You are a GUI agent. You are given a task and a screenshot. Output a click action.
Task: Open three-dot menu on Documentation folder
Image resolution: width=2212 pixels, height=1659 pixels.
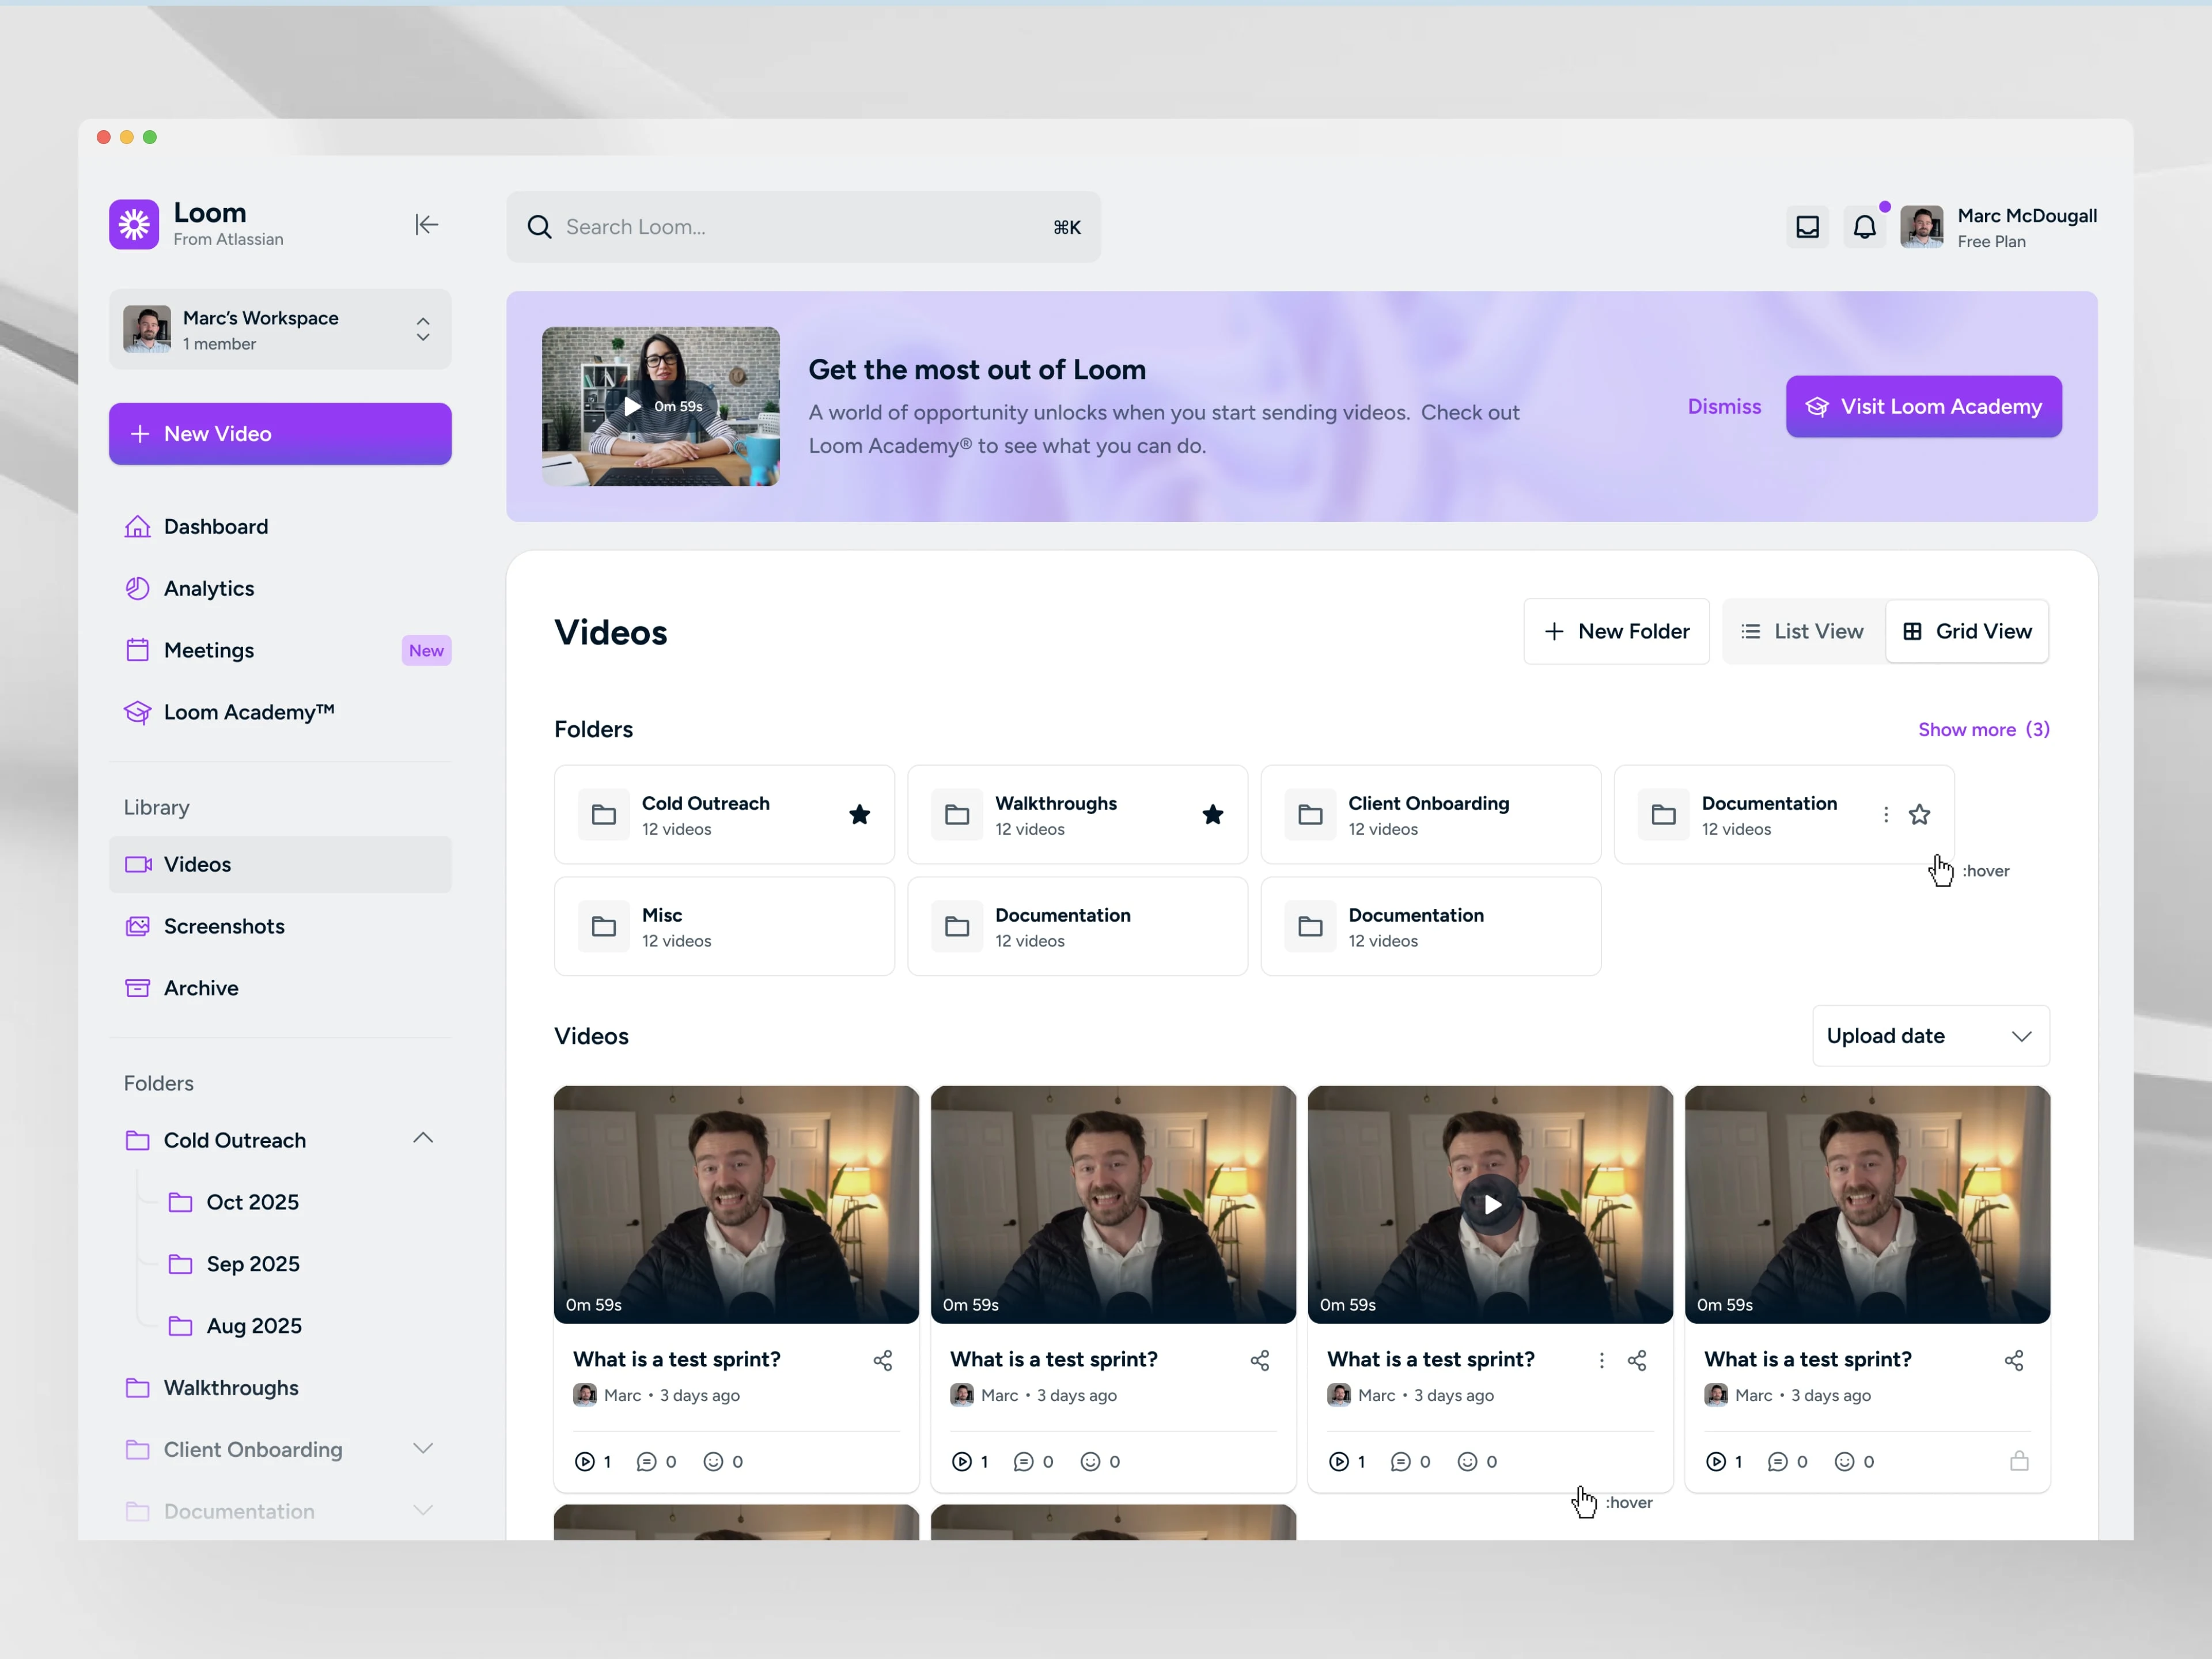pyautogui.click(x=1885, y=815)
